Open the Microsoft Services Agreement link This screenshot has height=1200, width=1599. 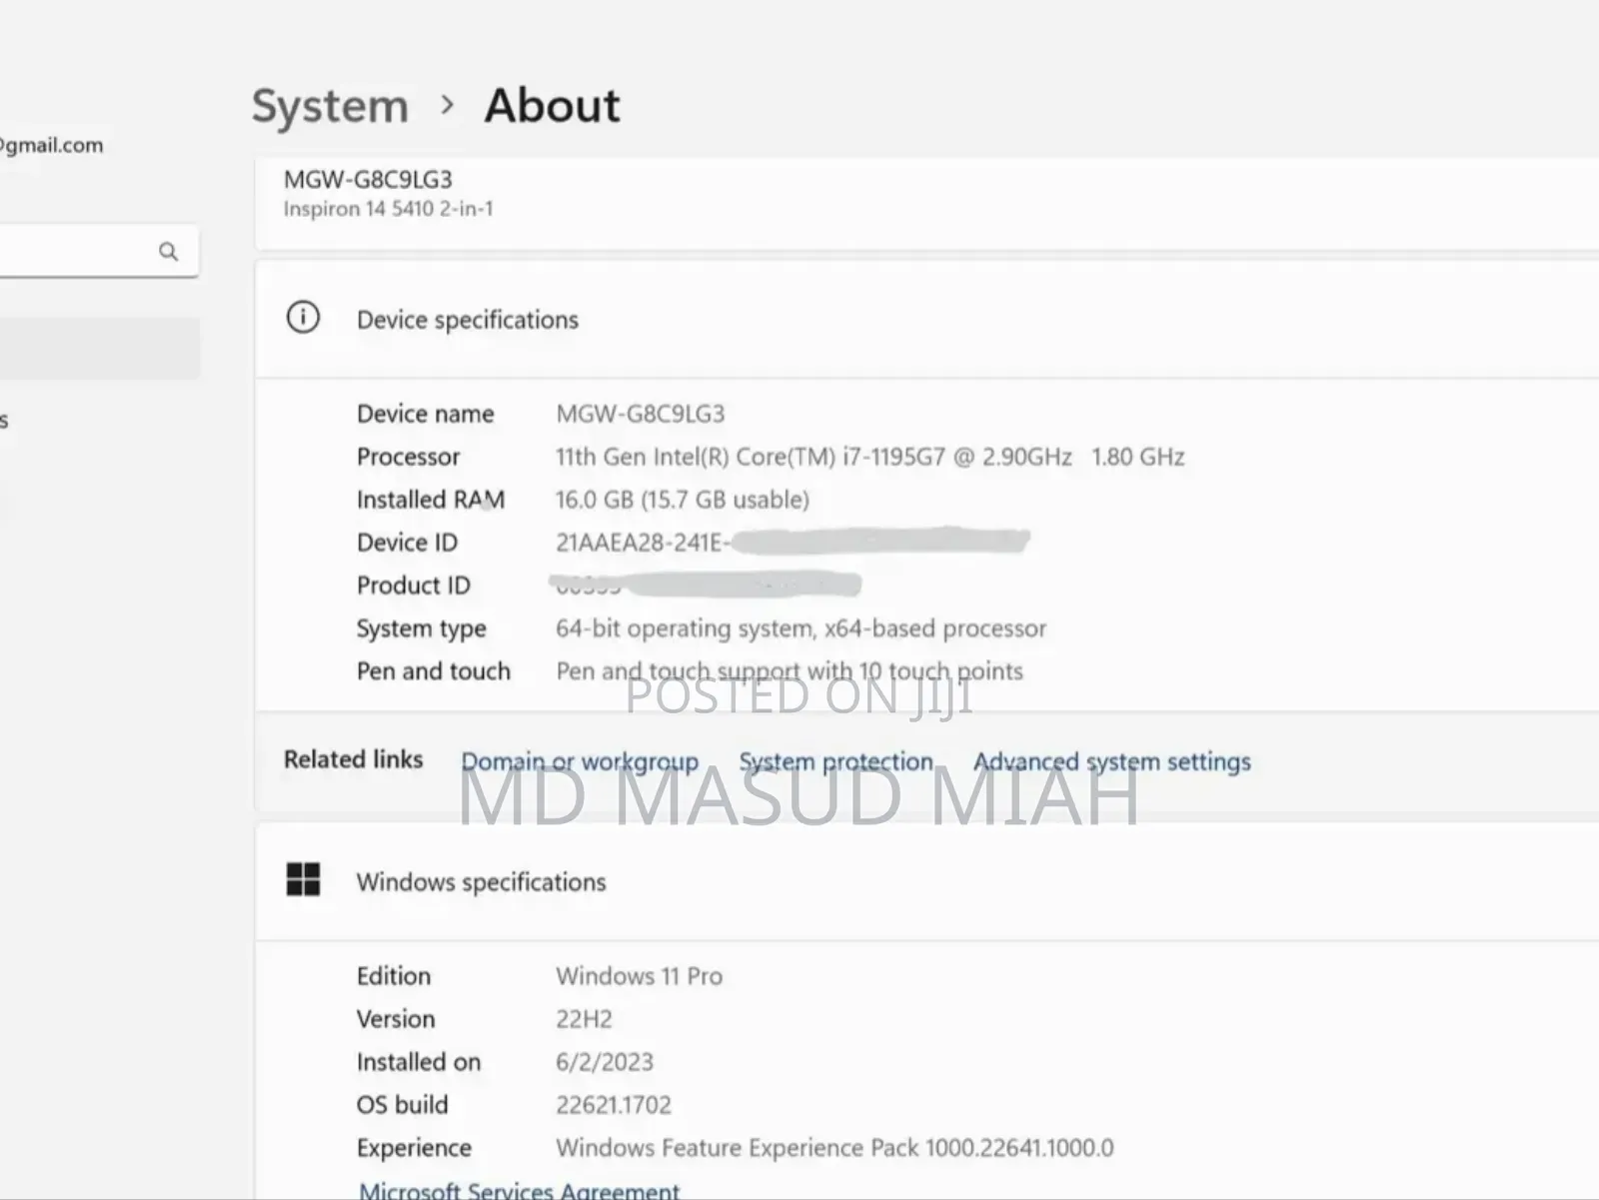coord(520,1189)
